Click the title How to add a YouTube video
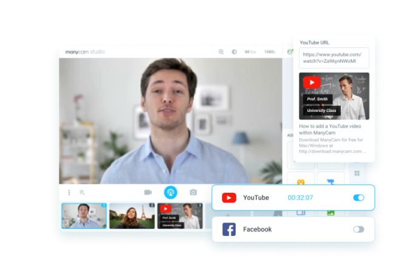 (x=330, y=130)
